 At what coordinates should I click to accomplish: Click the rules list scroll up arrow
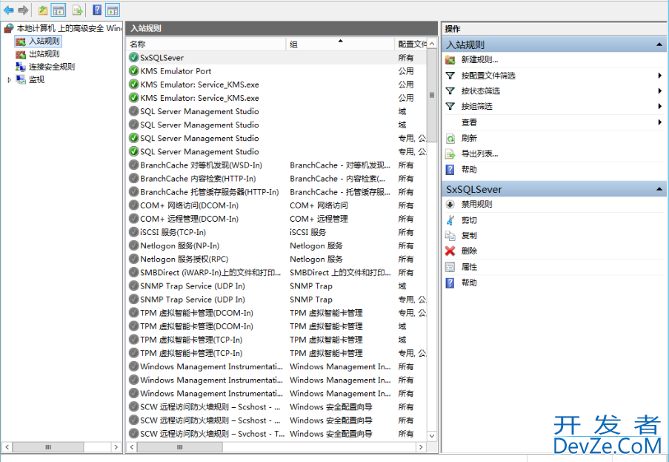pyautogui.click(x=432, y=44)
